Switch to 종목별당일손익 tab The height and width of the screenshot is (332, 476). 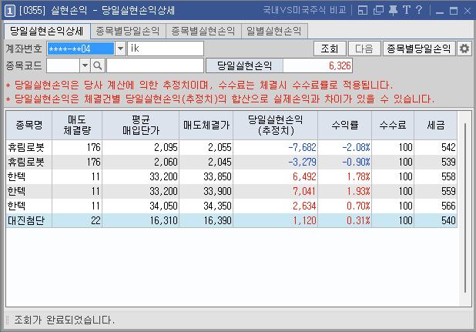(128, 31)
